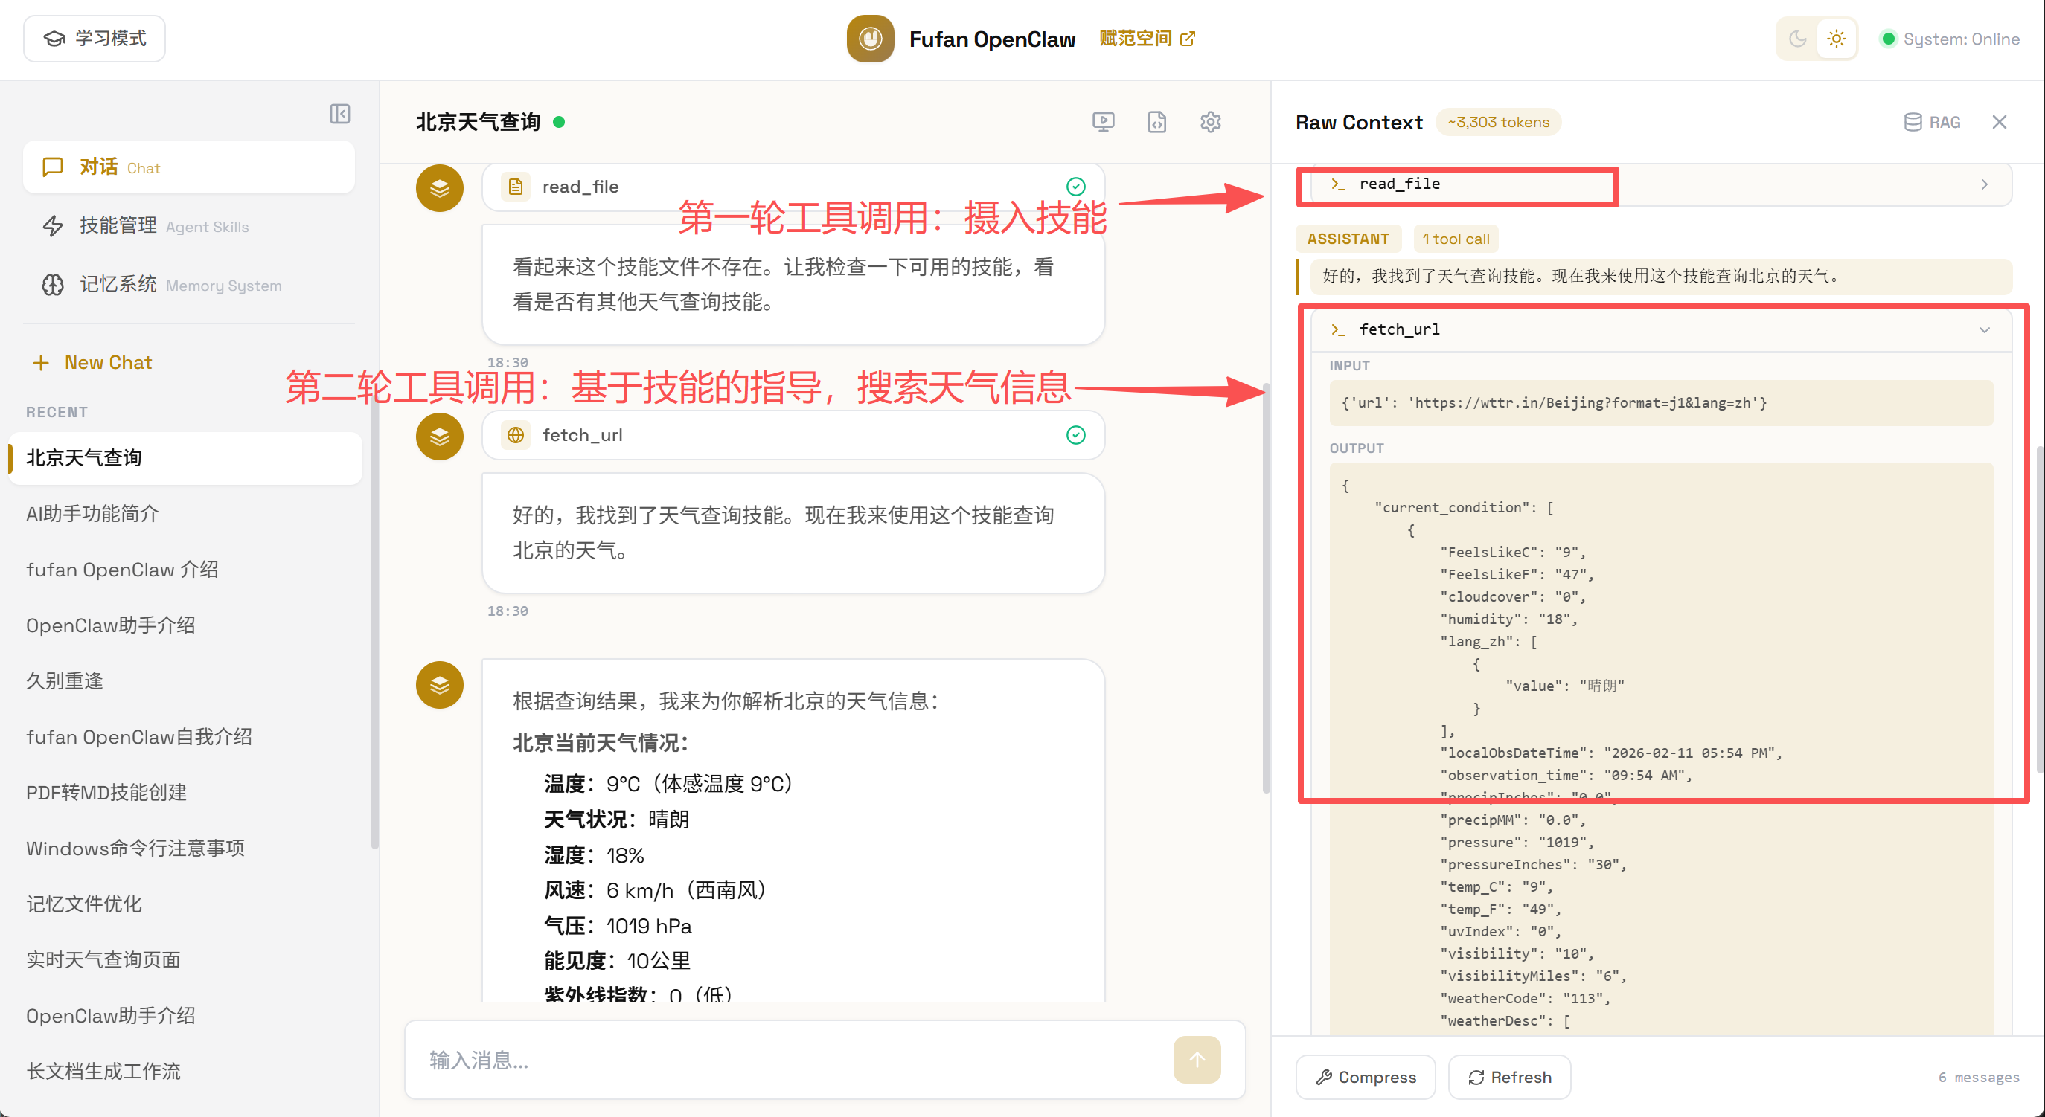
Task: Click the ~3,303 tokens badge
Action: tap(1498, 122)
